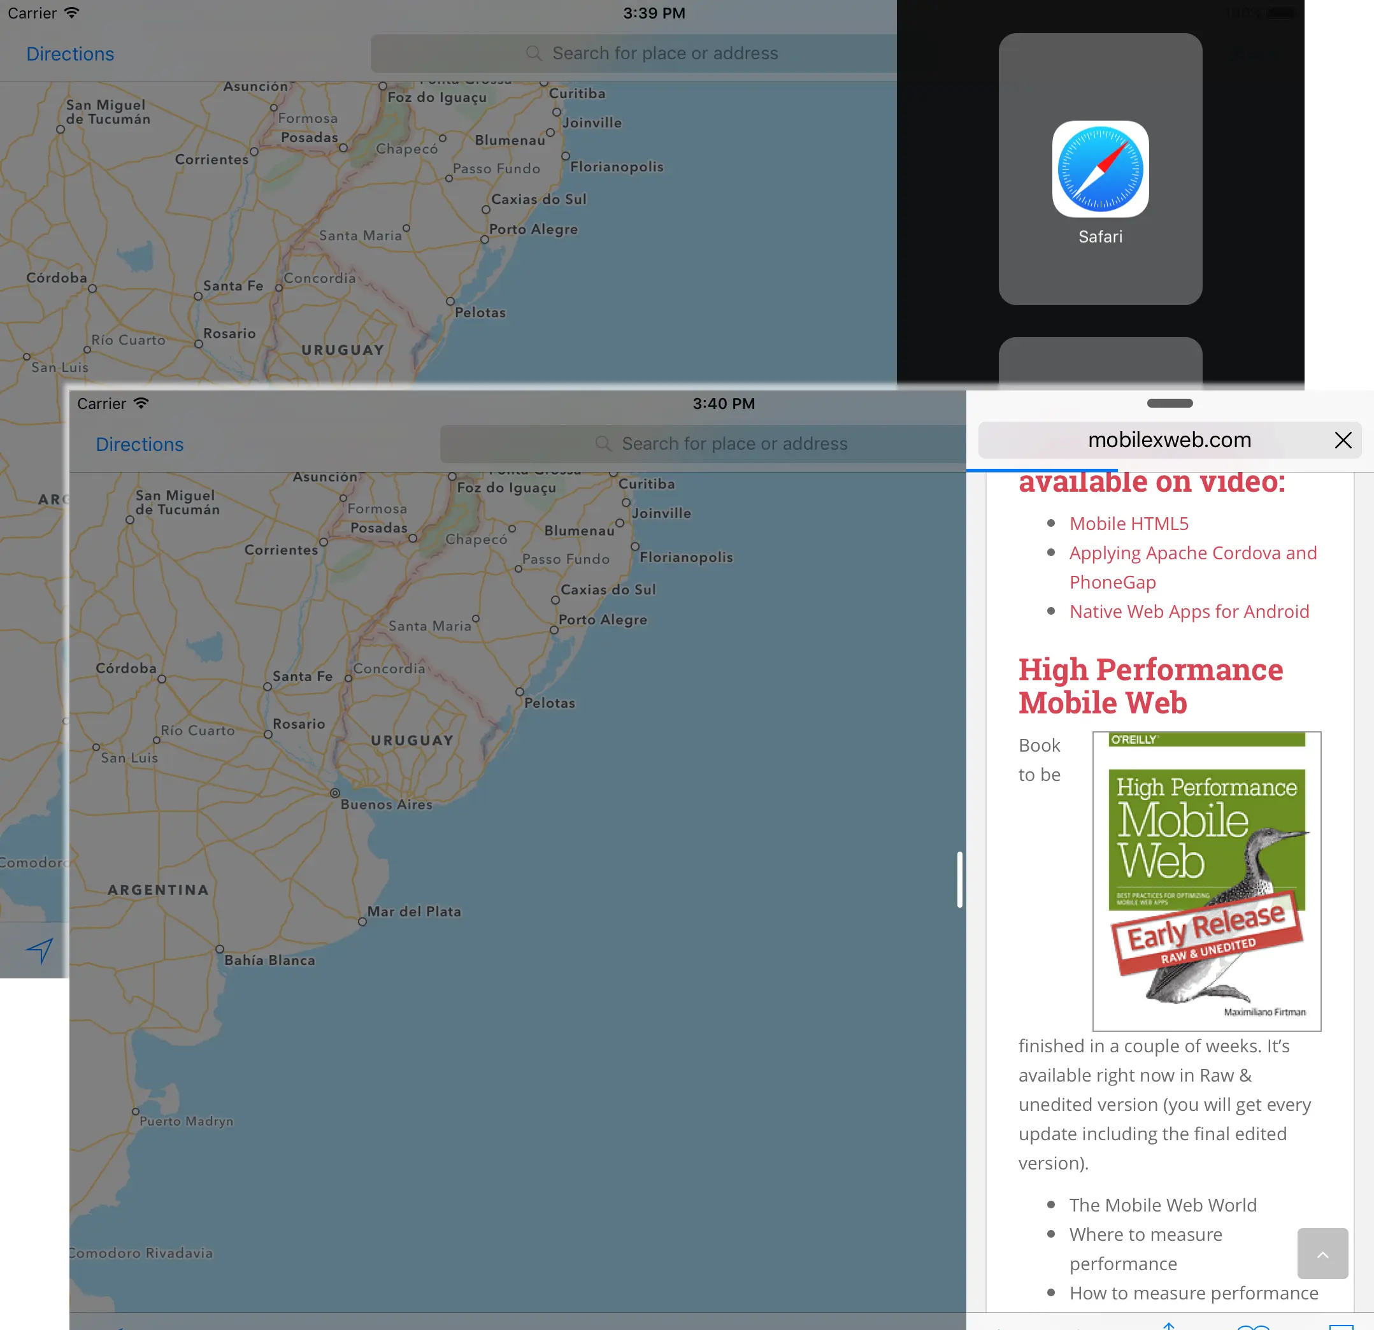Tap the WiFi status icon in lower status bar
The image size is (1374, 1330).
(141, 403)
